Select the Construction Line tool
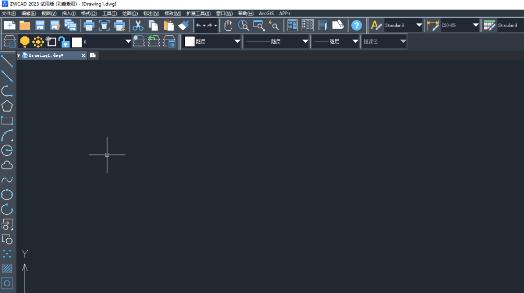The image size is (524, 293). point(7,77)
